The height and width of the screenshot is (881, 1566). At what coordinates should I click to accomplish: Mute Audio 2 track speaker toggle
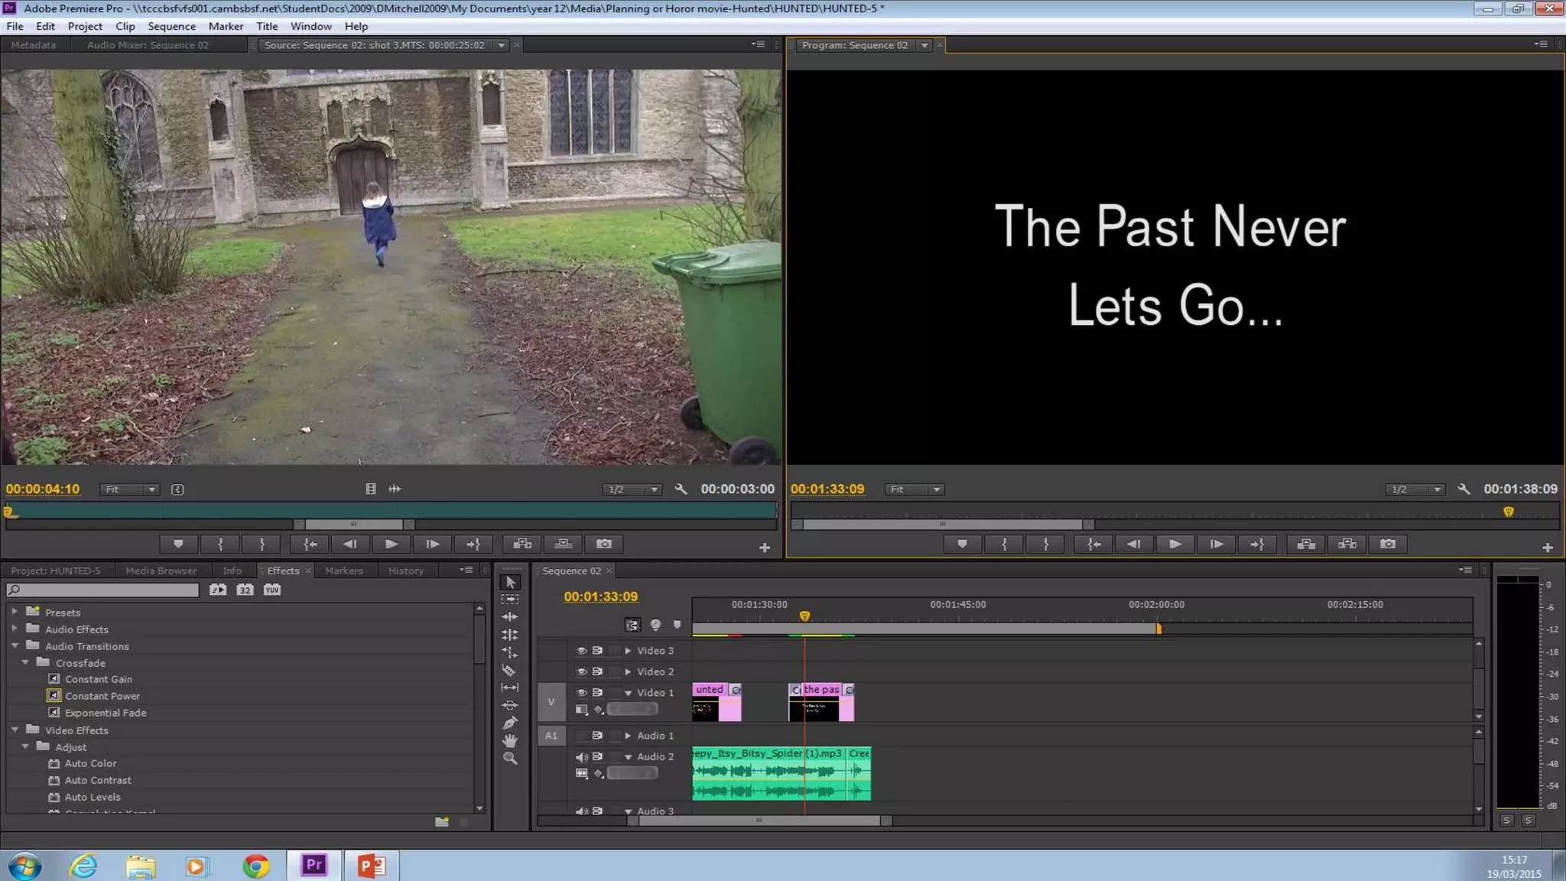581,757
